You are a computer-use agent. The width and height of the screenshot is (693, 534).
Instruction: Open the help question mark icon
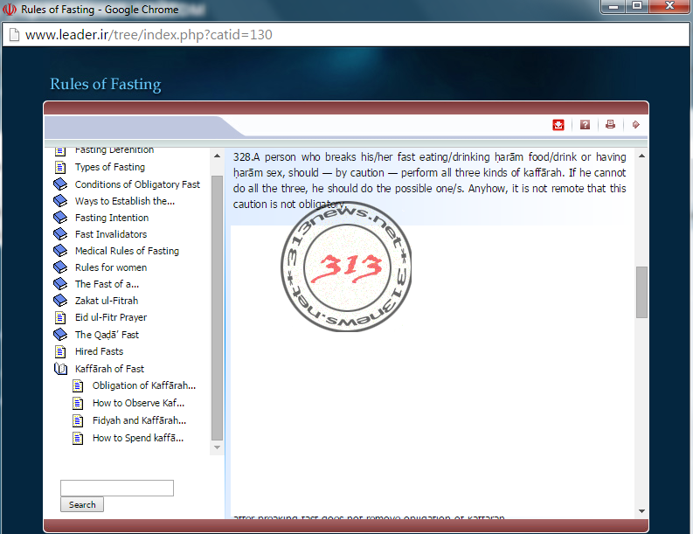585,125
